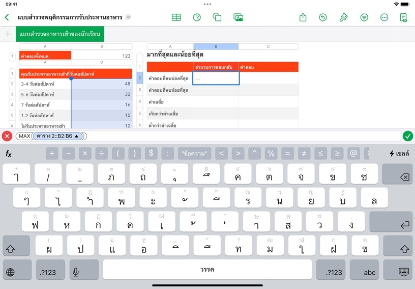Add a new sheet with the plus button
Viewport: 415px width, 289px height.
[8, 35]
